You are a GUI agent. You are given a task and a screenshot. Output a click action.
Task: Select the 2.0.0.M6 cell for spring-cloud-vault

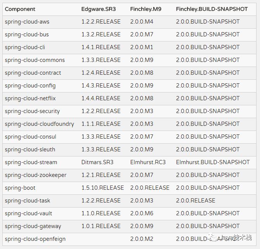[142, 213]
